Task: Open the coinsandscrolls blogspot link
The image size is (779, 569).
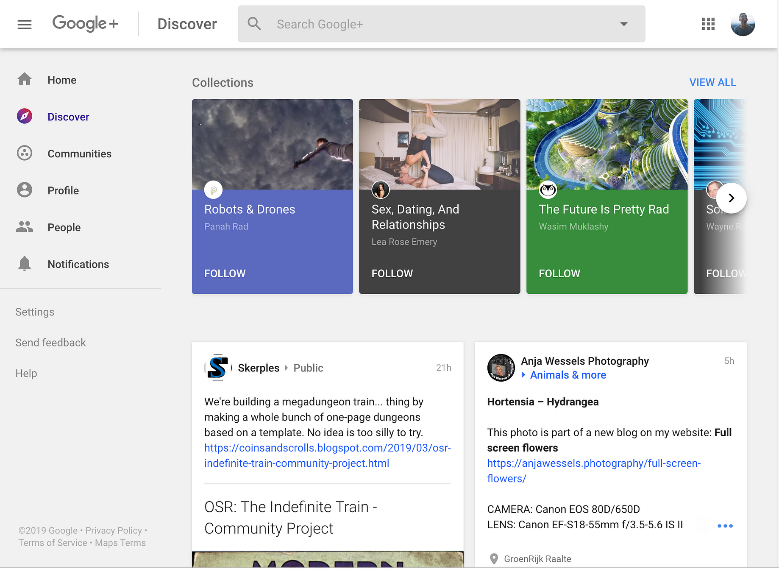Action: tap(328, 455)
